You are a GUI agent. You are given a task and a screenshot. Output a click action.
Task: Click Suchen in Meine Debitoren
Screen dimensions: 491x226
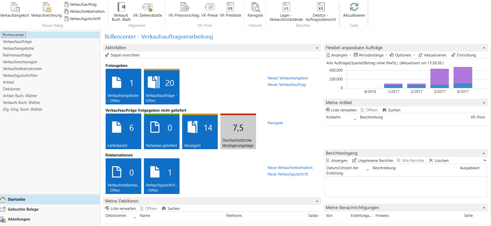tap(171, 209)
